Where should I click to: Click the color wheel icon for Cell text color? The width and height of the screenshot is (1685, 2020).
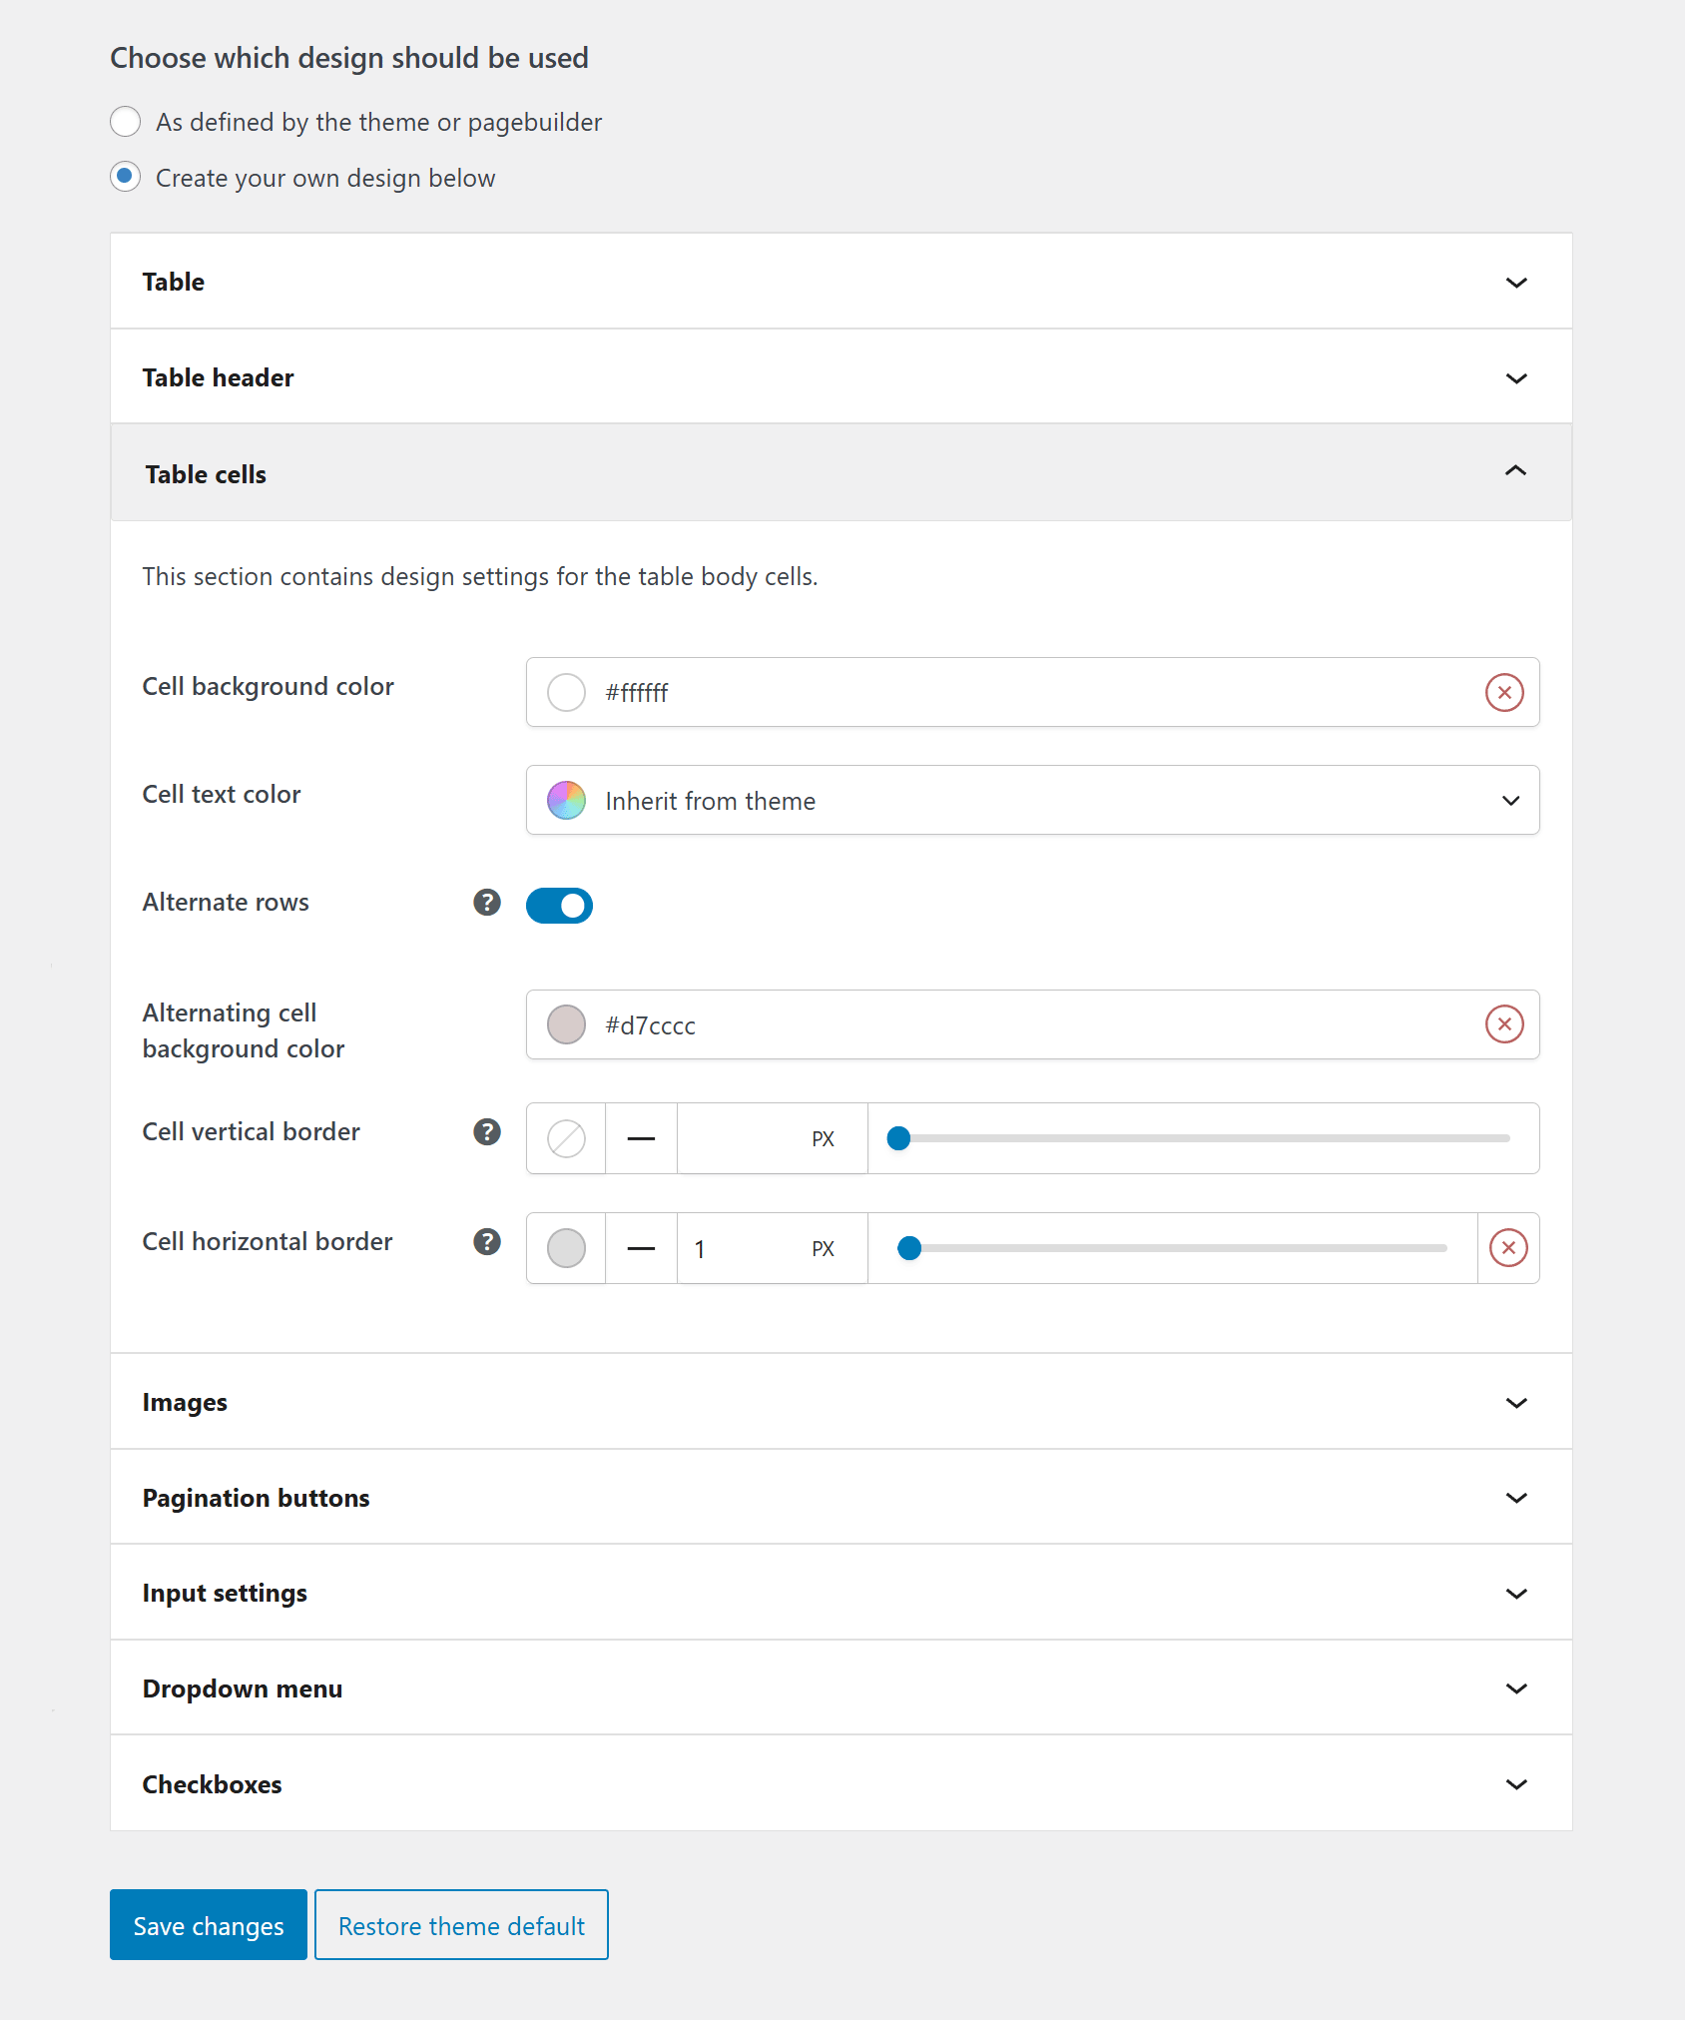(x=566, y=799)
